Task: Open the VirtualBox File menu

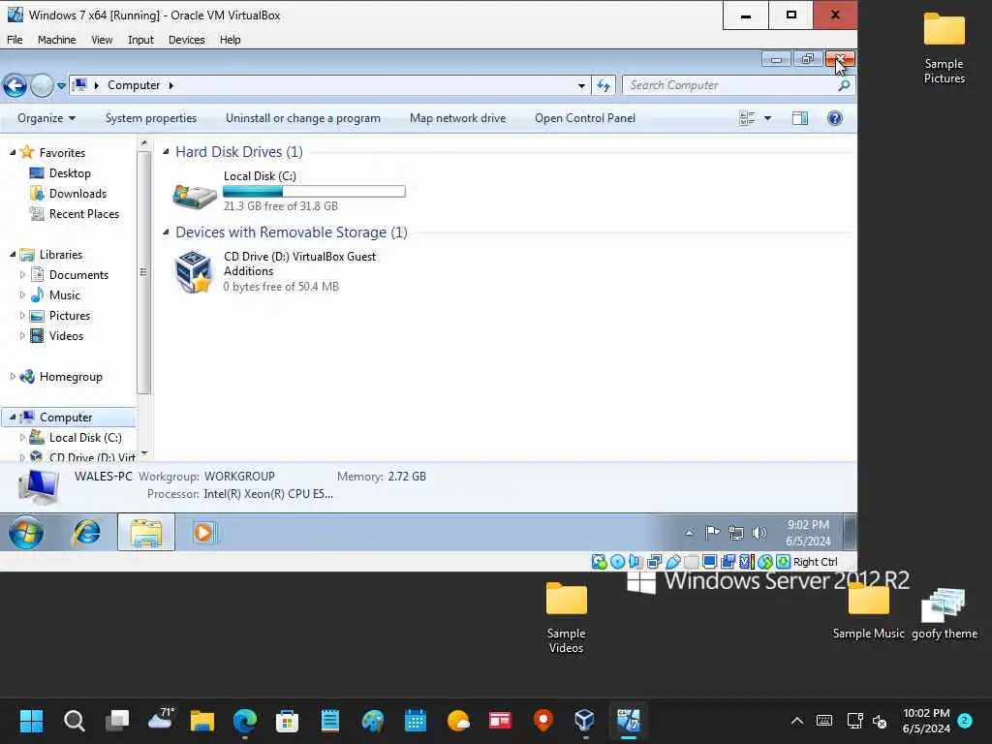Action: click(x=15, y=40)
